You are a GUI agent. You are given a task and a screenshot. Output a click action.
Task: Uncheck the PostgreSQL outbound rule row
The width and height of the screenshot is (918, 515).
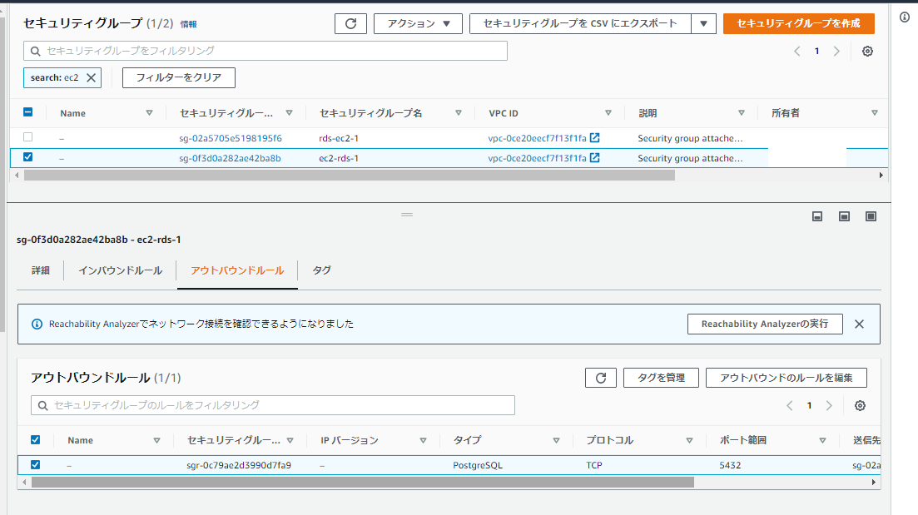(x=34, y=464)
